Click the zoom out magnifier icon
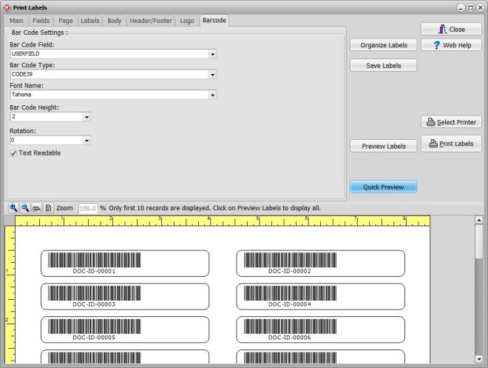Screen dimensions: 488x368 tap(25, 208)
